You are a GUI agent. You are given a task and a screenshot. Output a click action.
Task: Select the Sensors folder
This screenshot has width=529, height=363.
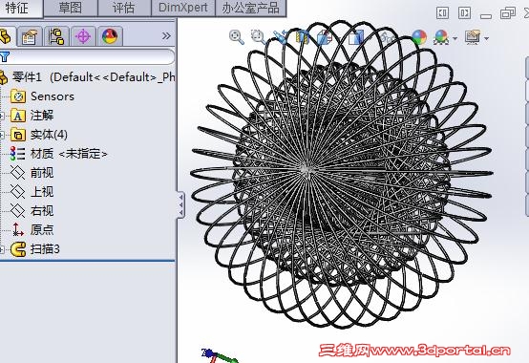[53, 96]
